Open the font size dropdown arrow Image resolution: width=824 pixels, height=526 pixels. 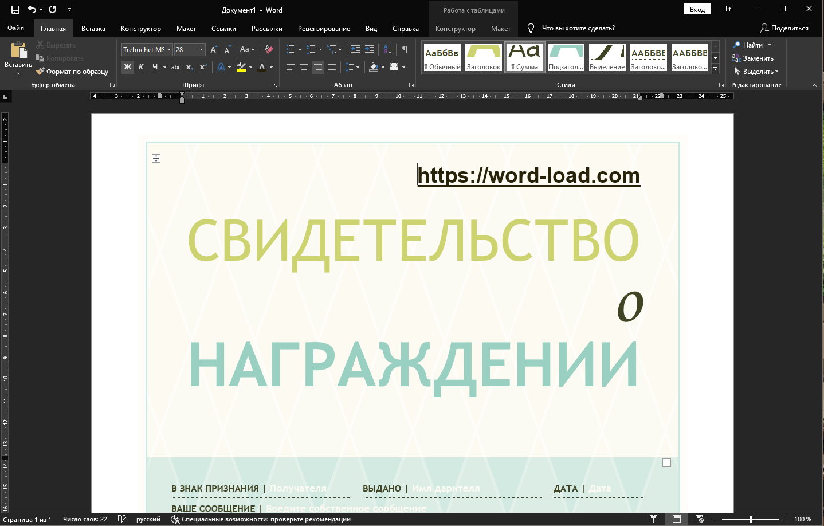[x=201, y=50]
